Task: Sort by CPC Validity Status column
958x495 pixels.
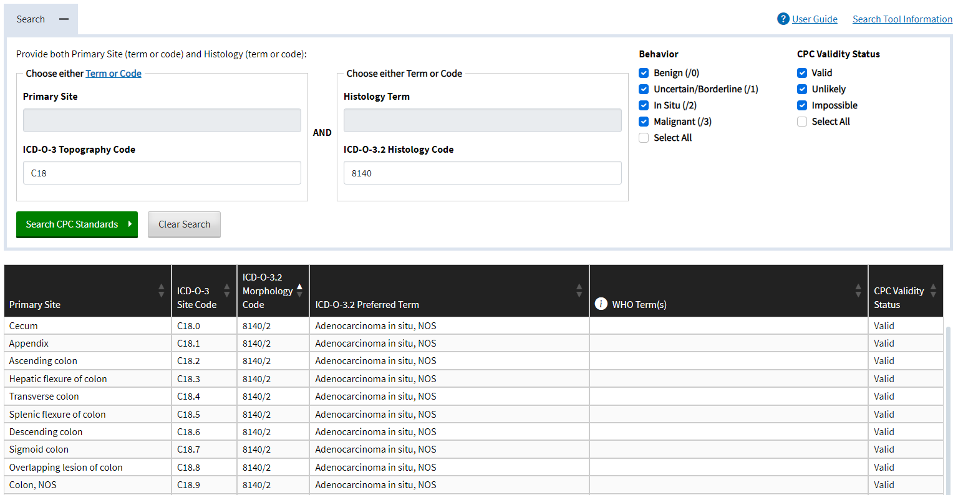Action: pos(933,291)
